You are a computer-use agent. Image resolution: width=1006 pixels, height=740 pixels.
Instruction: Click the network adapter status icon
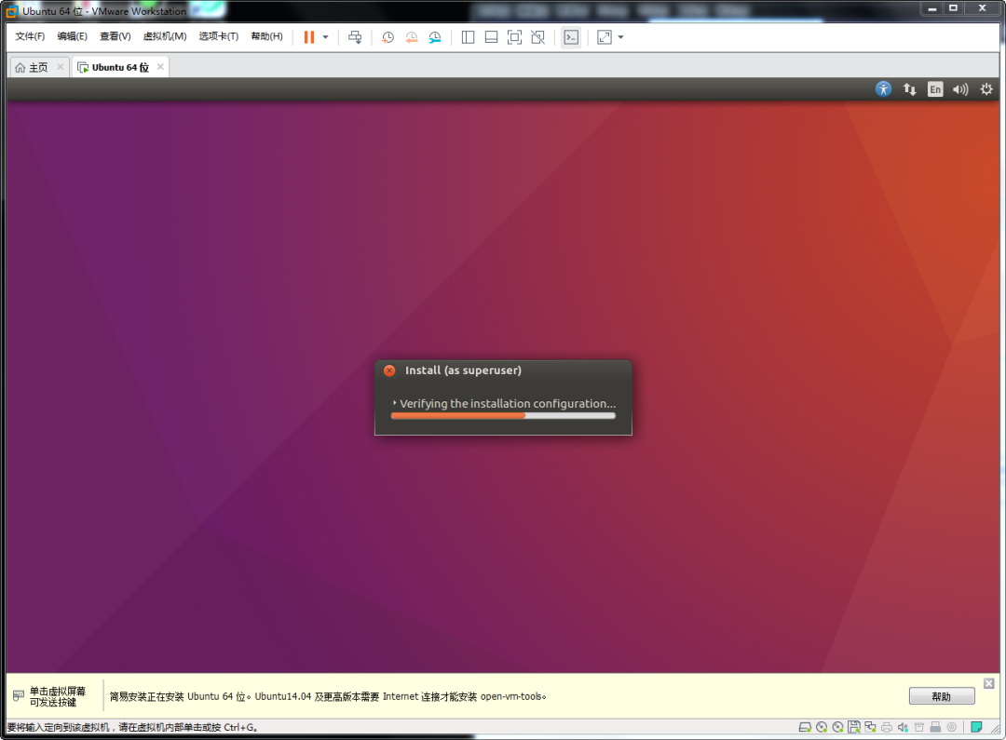[870, 727]
